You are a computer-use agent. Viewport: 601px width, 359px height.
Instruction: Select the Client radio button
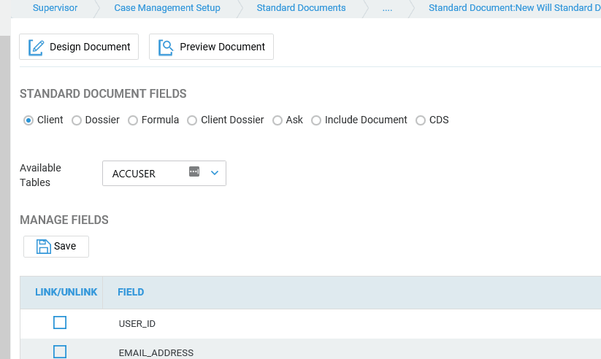point(28,120)
